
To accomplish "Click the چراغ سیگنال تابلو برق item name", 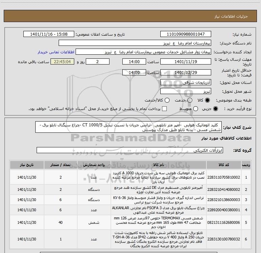I will point(159,210).
